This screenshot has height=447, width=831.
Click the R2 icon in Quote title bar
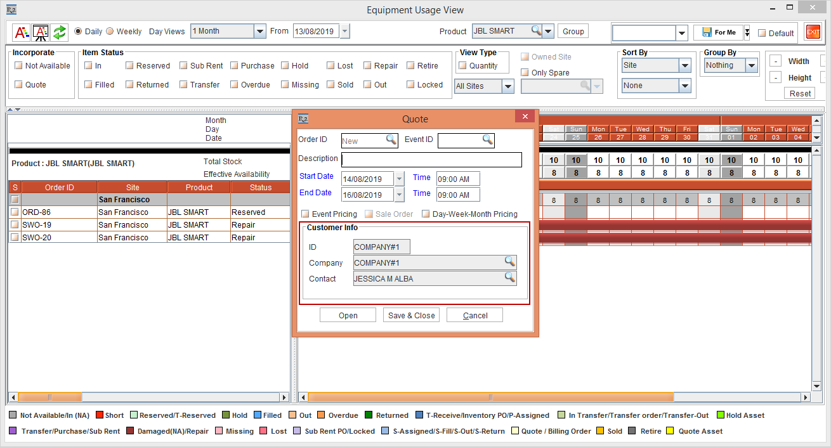tap(303, 119)
